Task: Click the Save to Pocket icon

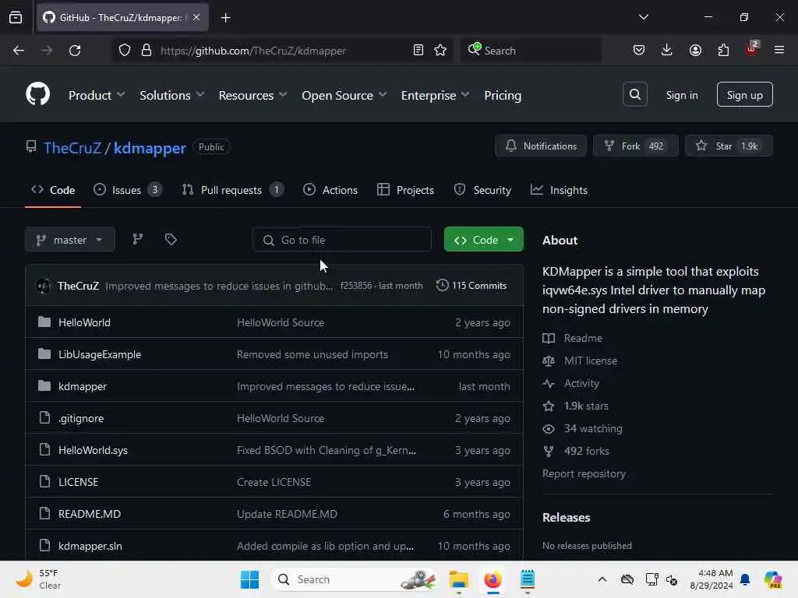Action: click(639, 51)
